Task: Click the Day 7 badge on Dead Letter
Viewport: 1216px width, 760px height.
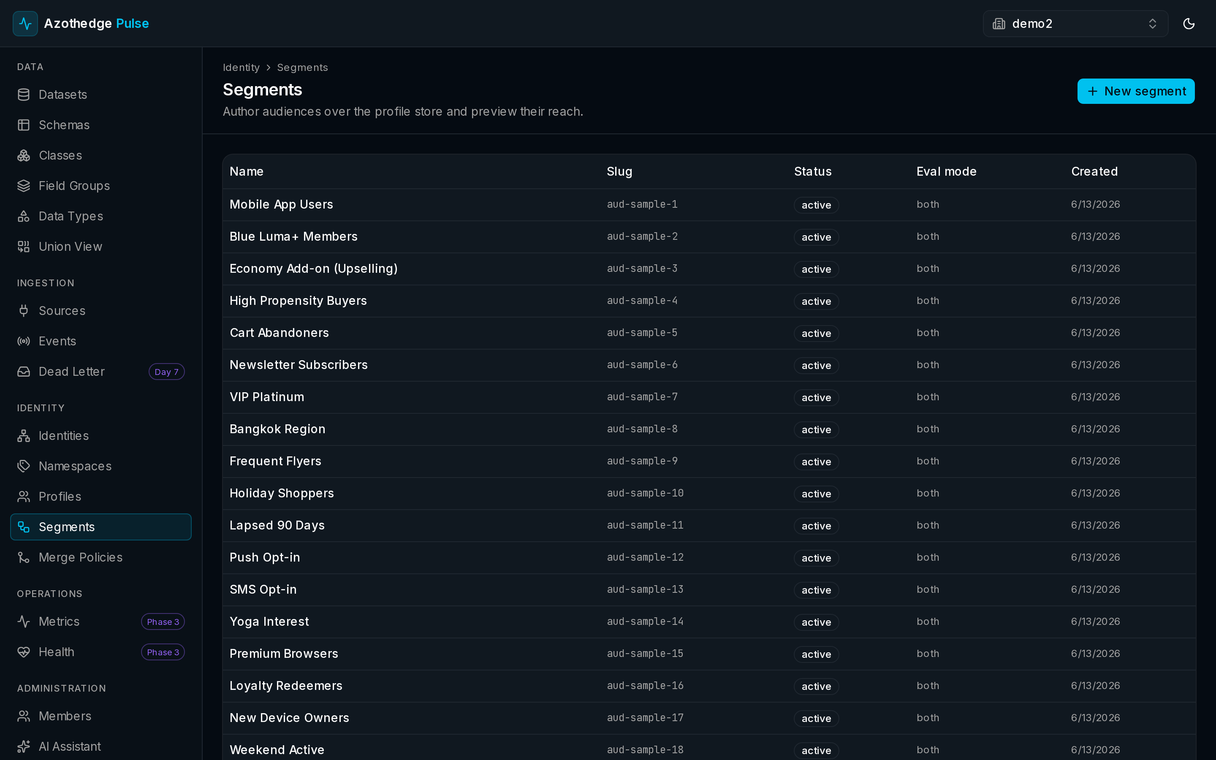Action: tap(166, 372)
